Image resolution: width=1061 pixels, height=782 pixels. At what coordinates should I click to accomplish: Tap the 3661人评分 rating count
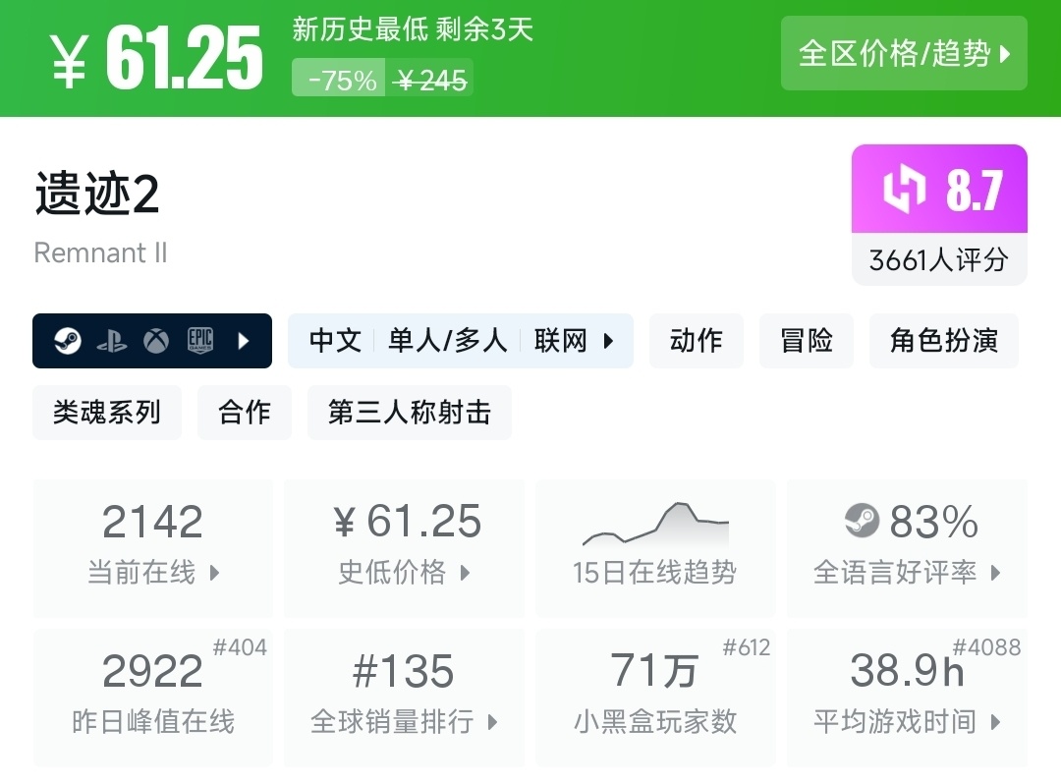pos(939,260)
